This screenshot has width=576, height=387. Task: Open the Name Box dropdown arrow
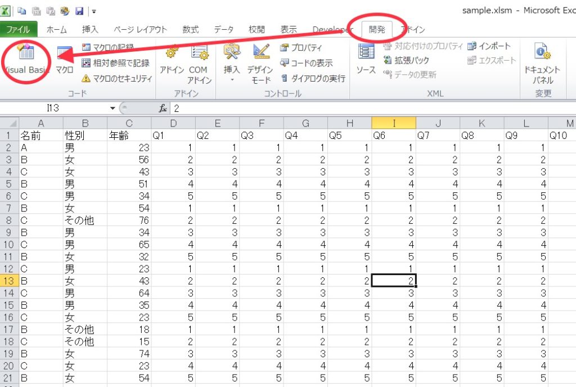pos(113,108)
